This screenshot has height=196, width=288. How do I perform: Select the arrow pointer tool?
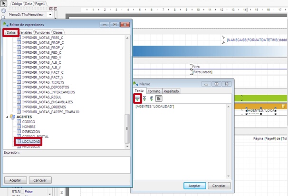4,3
